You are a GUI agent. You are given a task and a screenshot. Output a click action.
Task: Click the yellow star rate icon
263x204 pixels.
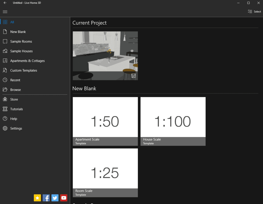point(37,198)
